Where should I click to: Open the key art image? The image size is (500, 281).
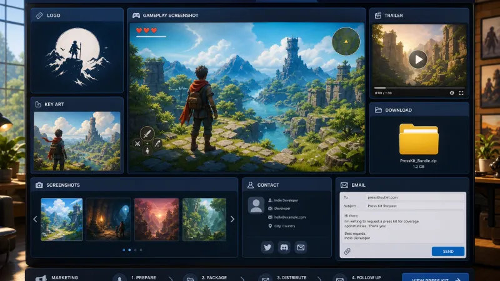[x=77, y=141]
